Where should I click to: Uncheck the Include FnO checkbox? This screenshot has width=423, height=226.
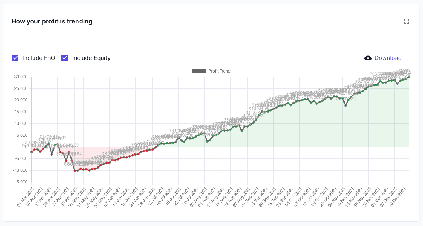(x=15, y=58)
